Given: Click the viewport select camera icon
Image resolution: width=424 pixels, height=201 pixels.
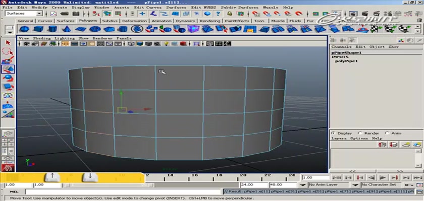Looking at the screenshot, I should 26,44.
